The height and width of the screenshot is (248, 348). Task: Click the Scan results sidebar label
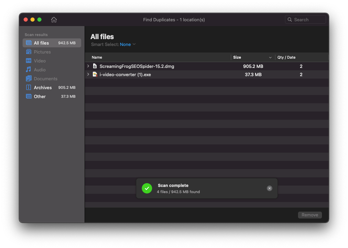[36, 35]
